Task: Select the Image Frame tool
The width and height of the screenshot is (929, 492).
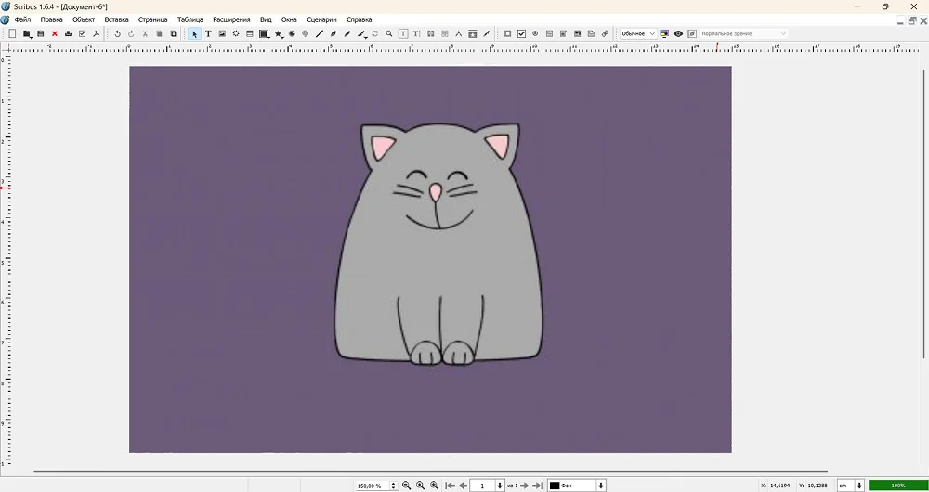Action: (222, 34)
